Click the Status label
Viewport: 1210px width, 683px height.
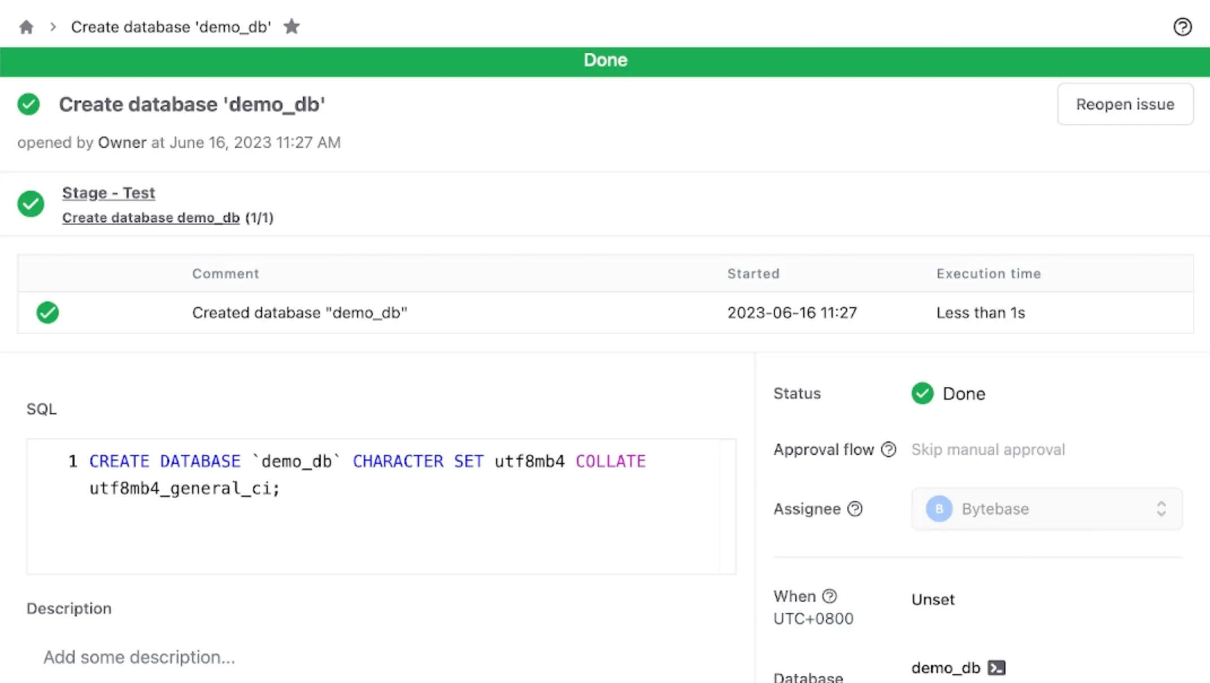pos(797,393)
